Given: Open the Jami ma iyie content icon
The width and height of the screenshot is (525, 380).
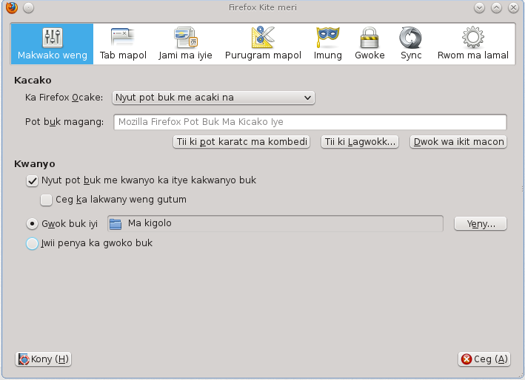Looking at the screenshot, I should click(186, 37).
